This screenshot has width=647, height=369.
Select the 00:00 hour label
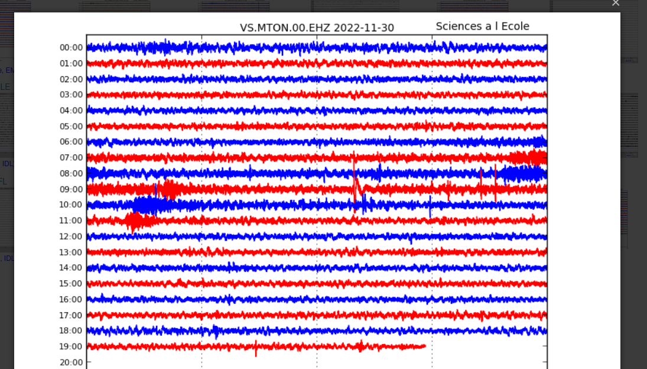coord(71,47)
